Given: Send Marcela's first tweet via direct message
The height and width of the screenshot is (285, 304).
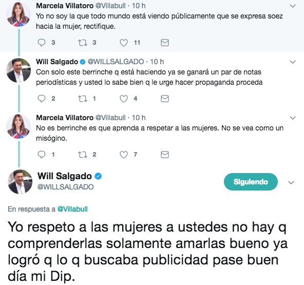Looking at the screenshot, I should point(165,43).
